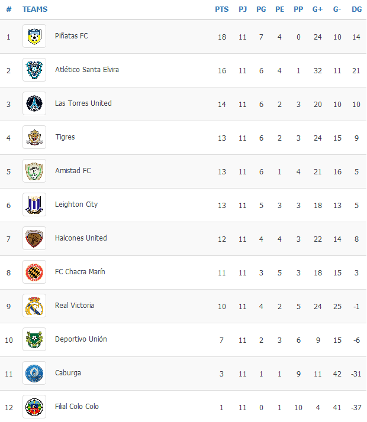This screenshot has width=367, height=422.
Task: Click the Tigres tiger logo
Action: pyautogui.click(x=34, y=137)
